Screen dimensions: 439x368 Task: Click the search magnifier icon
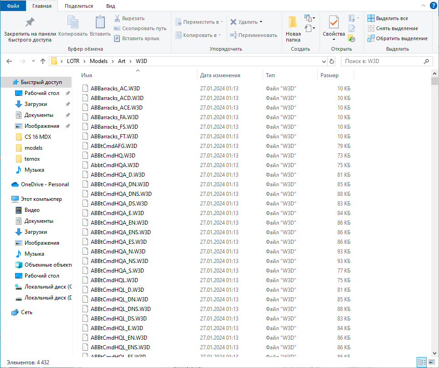[426, 61]
